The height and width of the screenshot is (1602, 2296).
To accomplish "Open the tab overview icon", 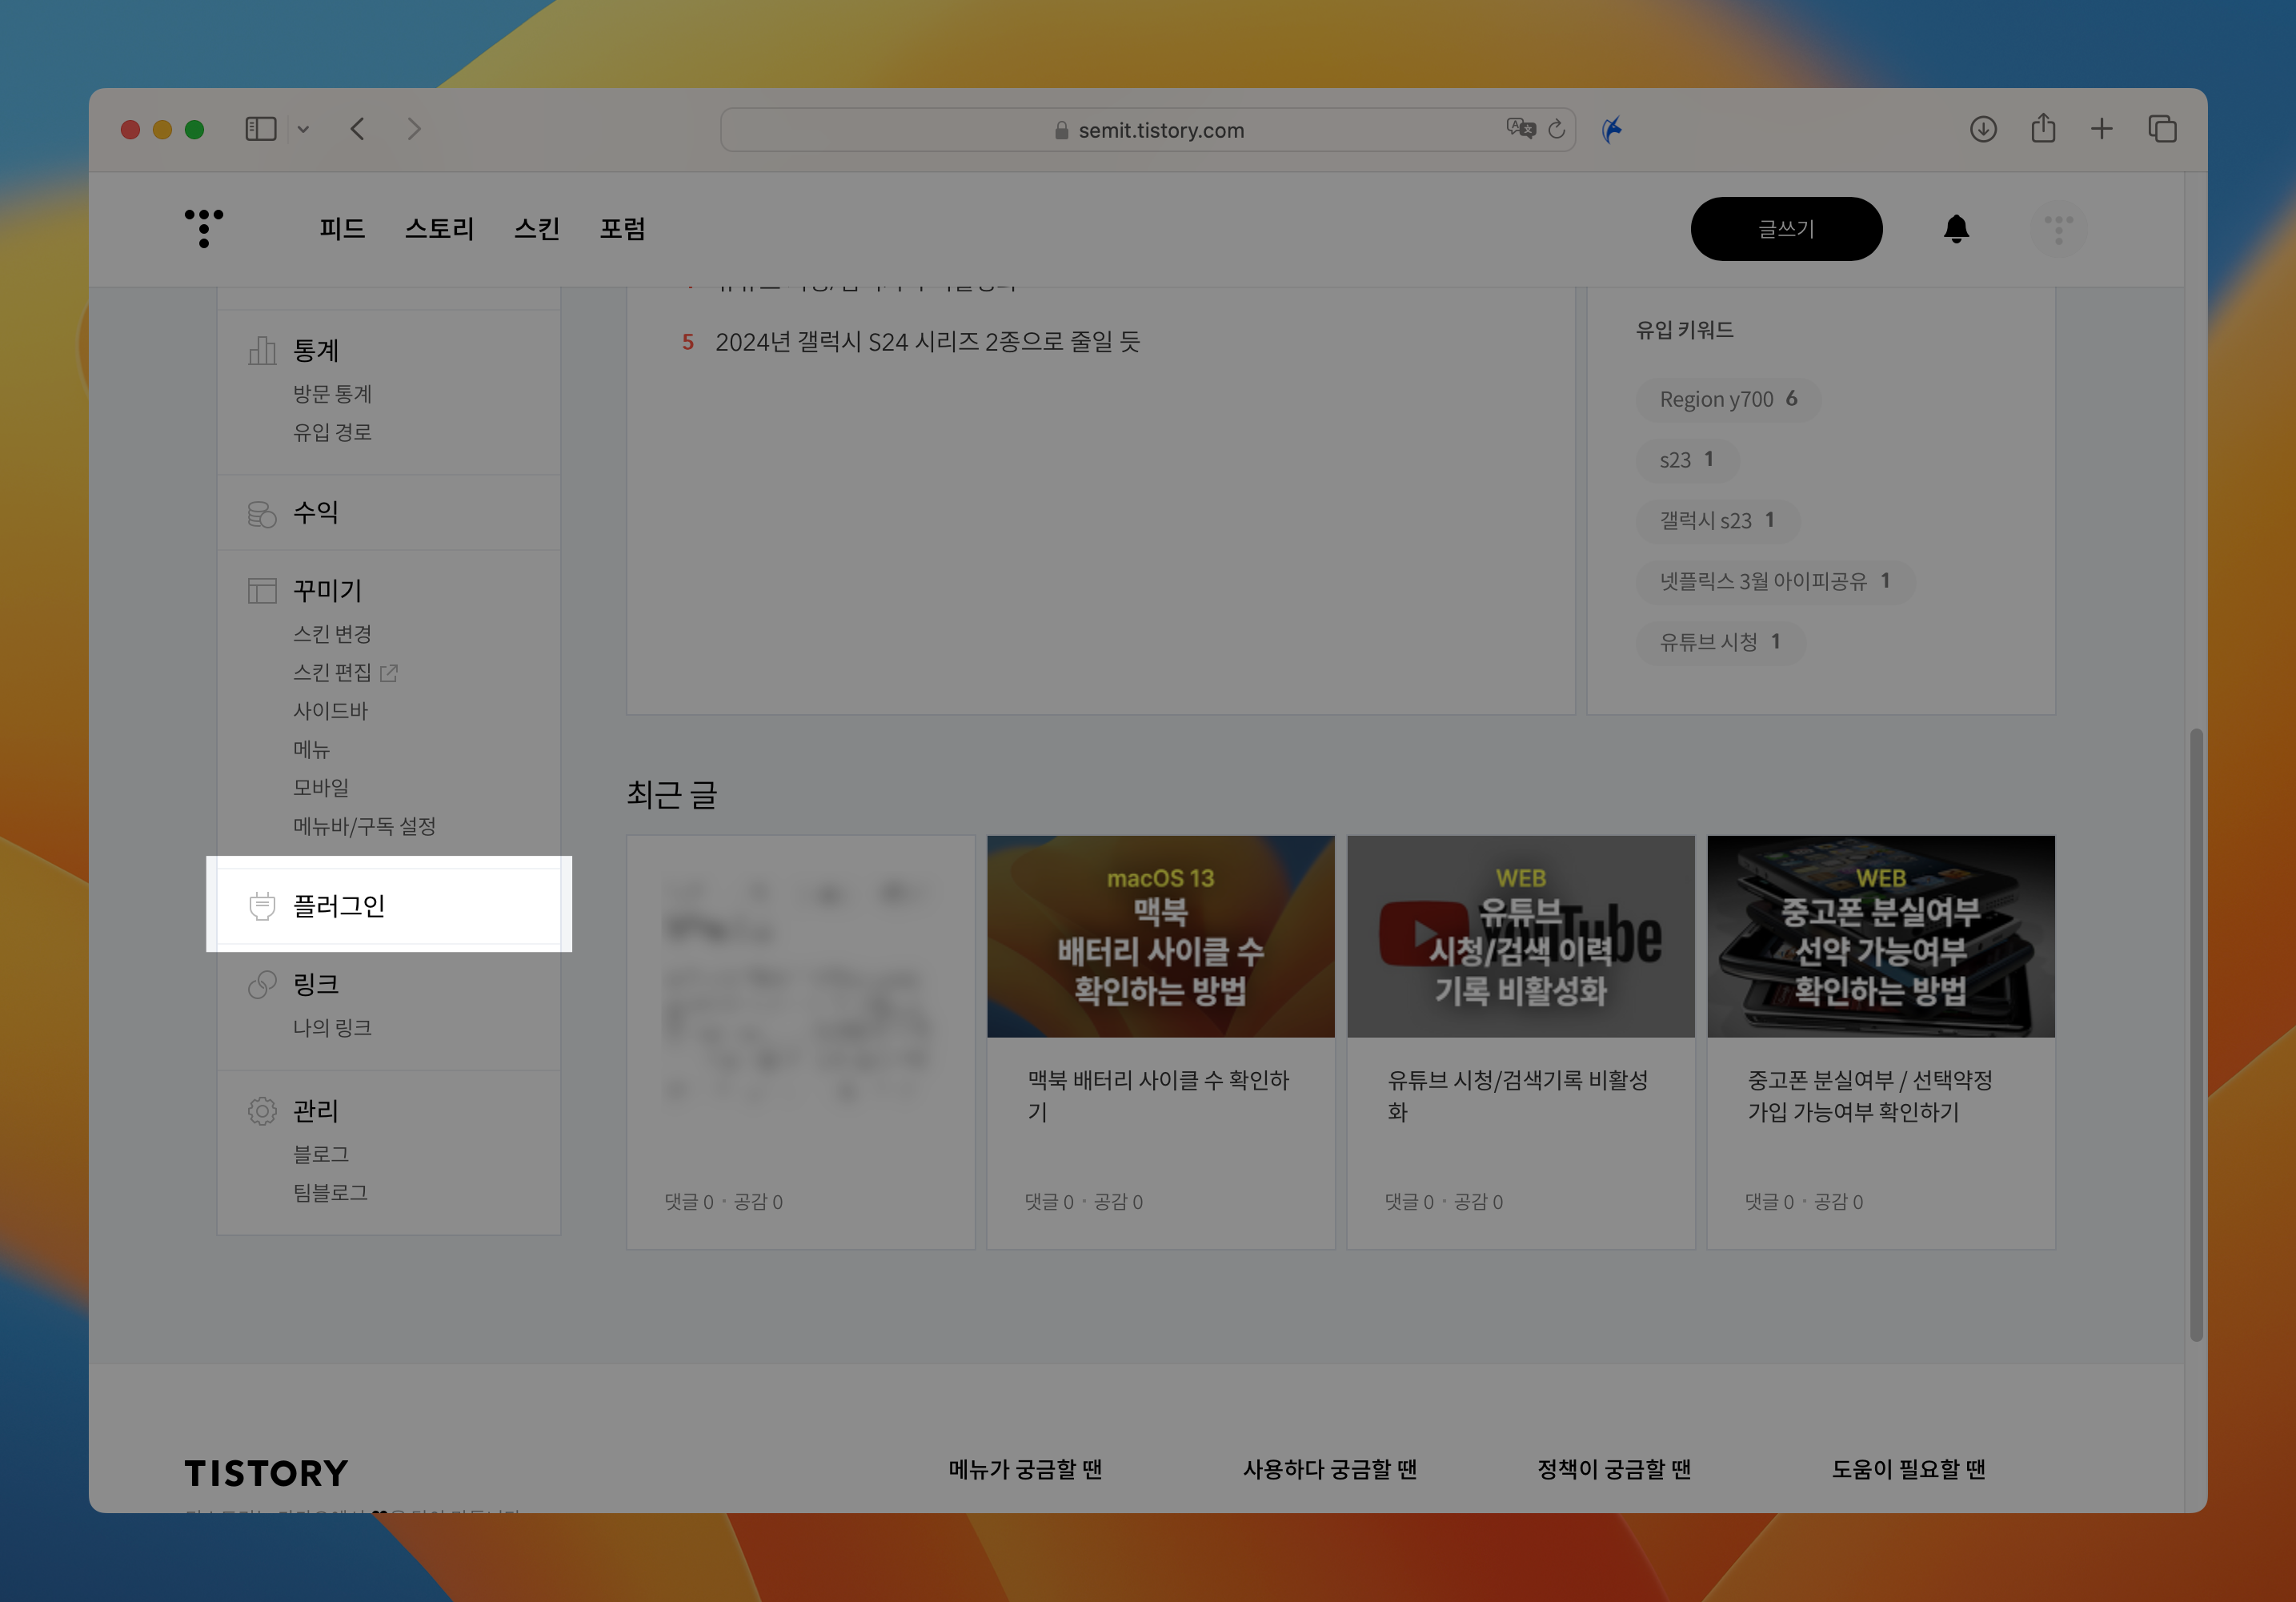I will pos(2162,129).
